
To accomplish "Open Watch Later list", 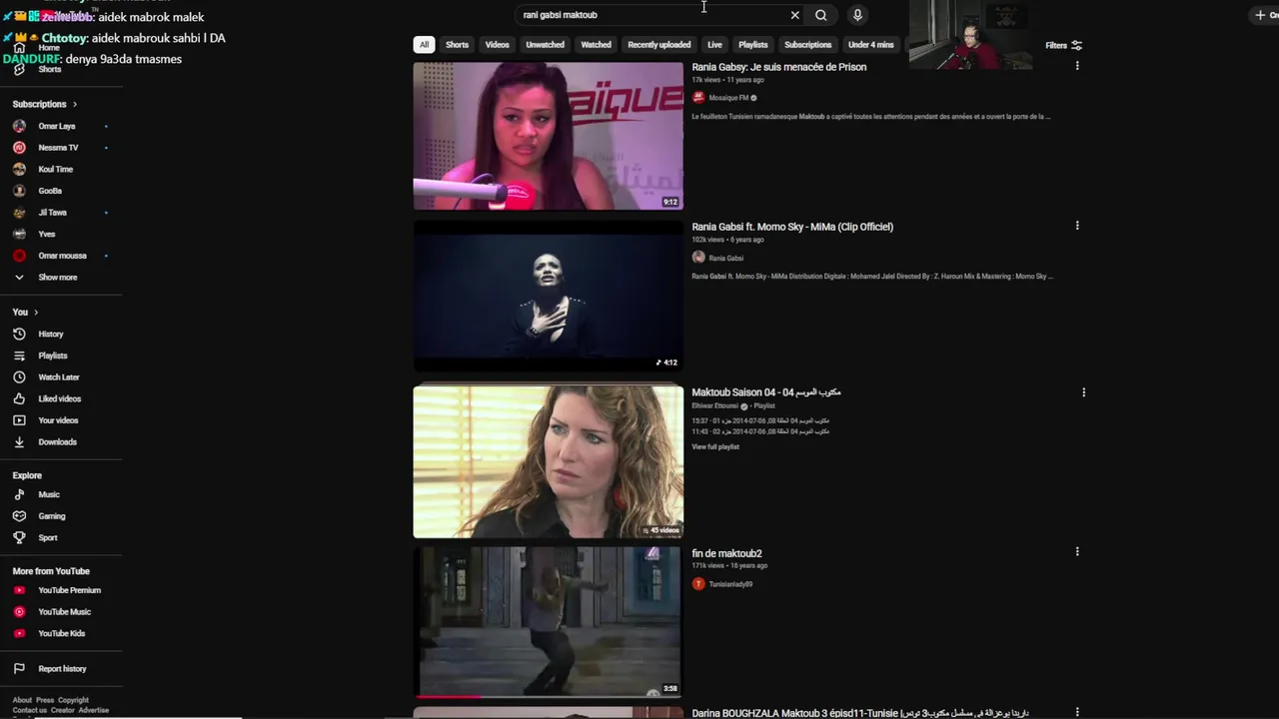I will tap(61, 377).
